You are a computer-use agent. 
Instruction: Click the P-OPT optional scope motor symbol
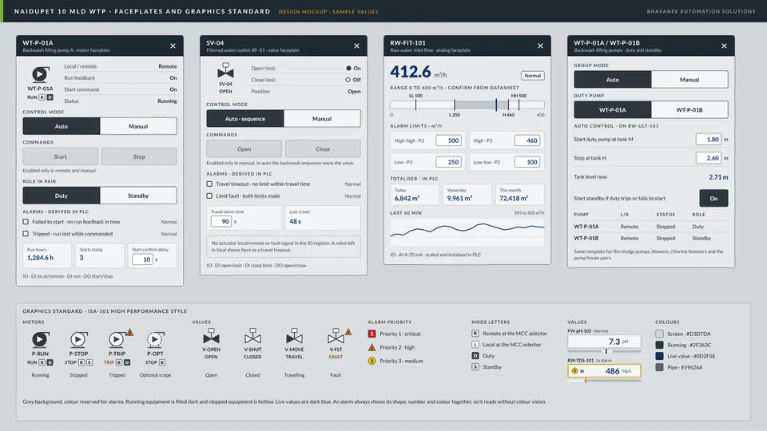point(155,339)
